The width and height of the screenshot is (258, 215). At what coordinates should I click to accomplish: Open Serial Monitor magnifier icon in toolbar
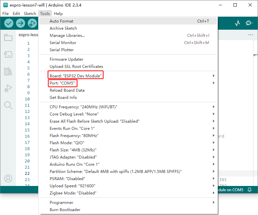click(x=249, y=23)
